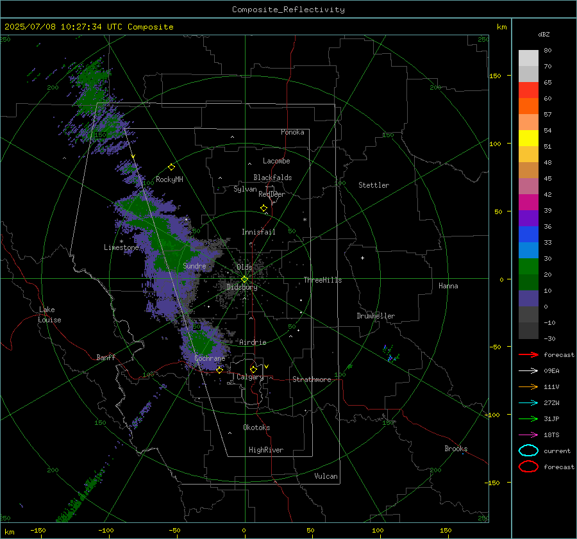Click the white 09EA arrow in legend
The image size is (577, 539).
click(528, 370)
